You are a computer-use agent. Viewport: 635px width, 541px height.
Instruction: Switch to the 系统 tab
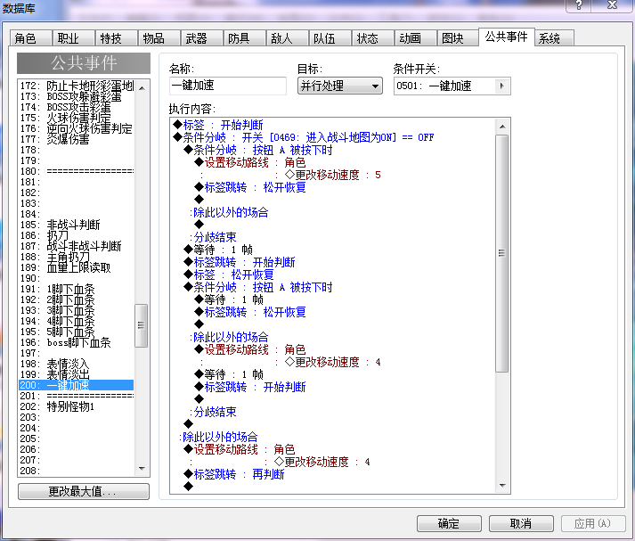pos(555,38)
